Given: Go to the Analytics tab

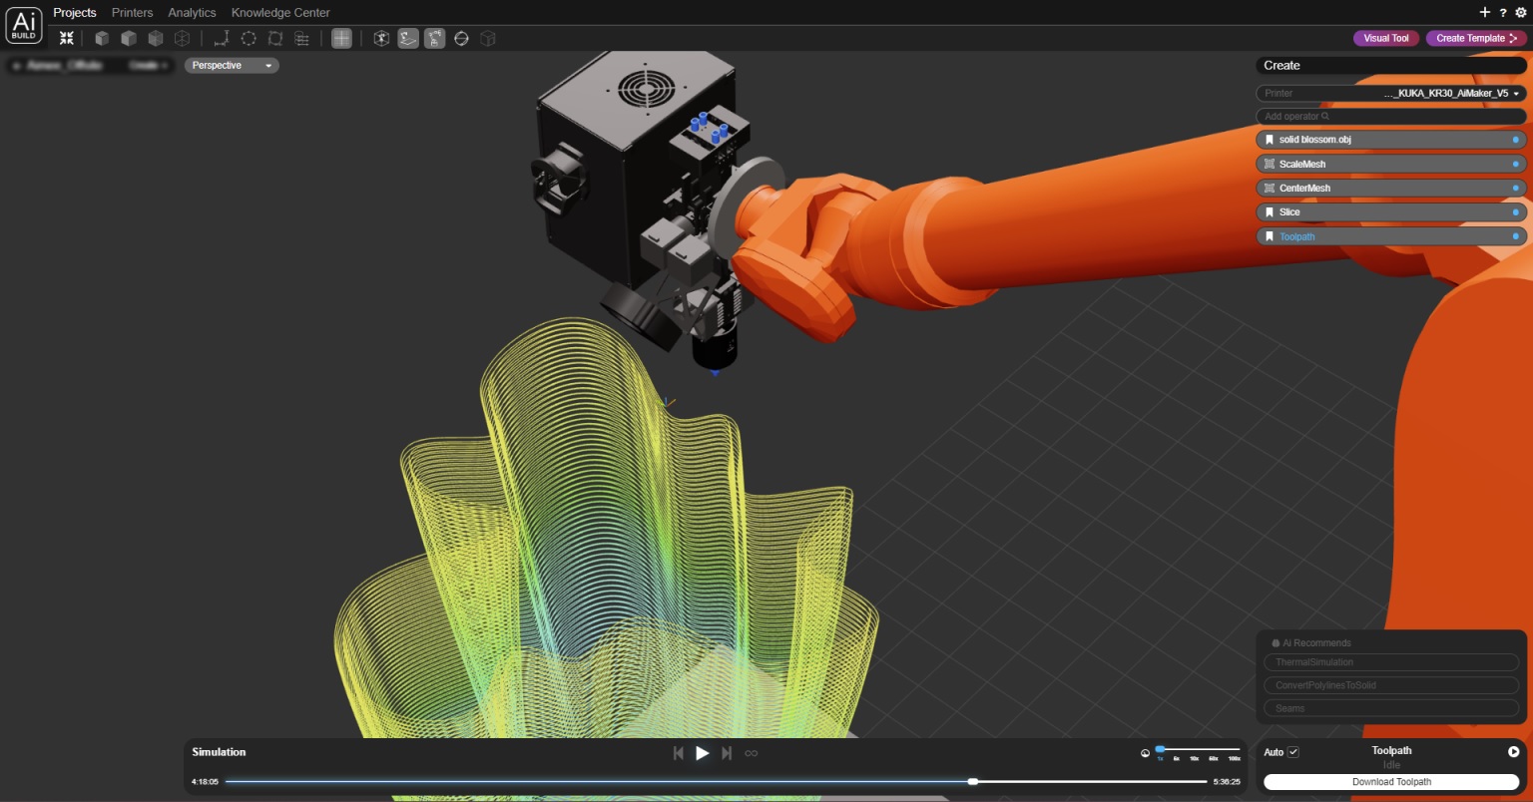Looking at the screenshot, I should point(192,13).
